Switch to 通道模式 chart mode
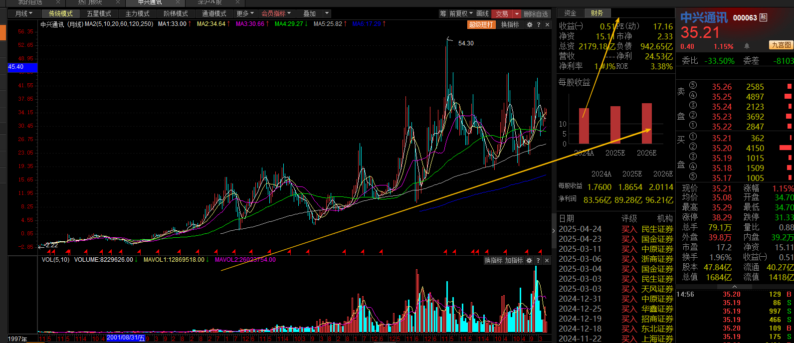Viewport: 794px width, 343px height. pyautogui.click(x=214, y=13)
